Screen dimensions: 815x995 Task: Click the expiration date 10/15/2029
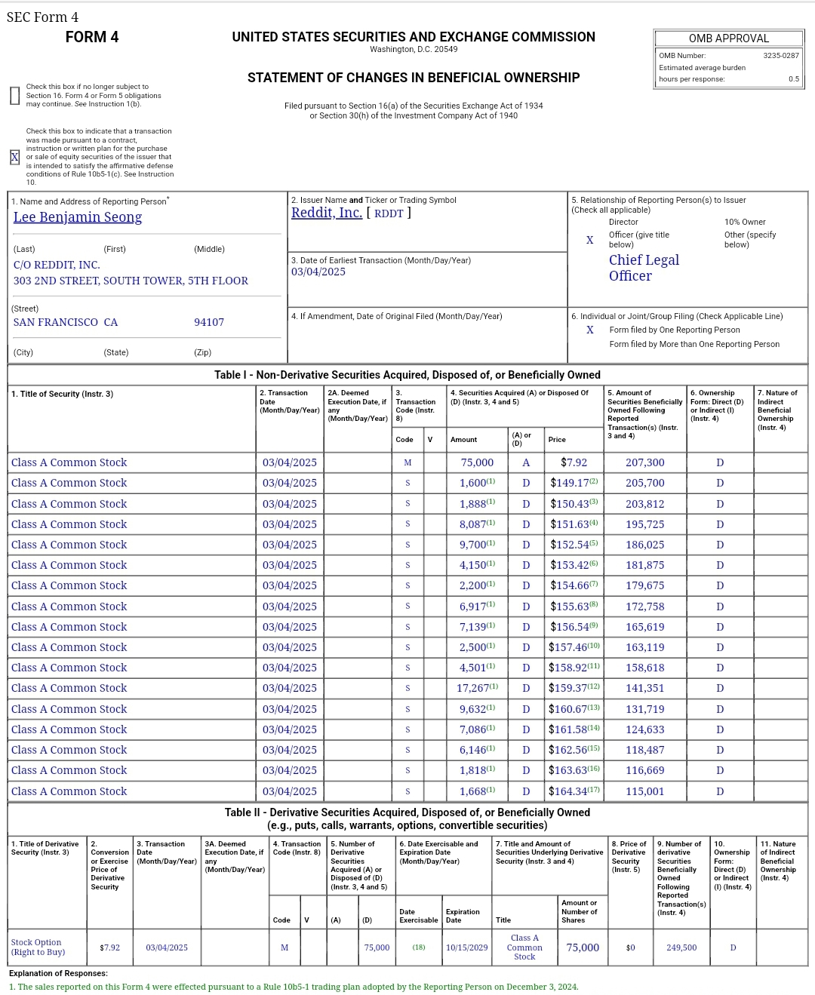[x=467, y=947]
